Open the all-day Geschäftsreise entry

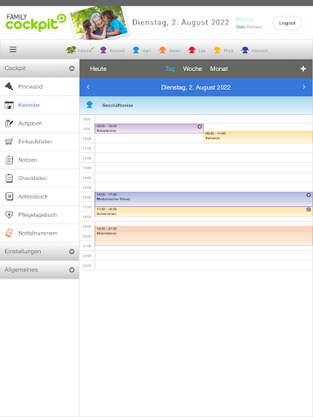point(196,105)
